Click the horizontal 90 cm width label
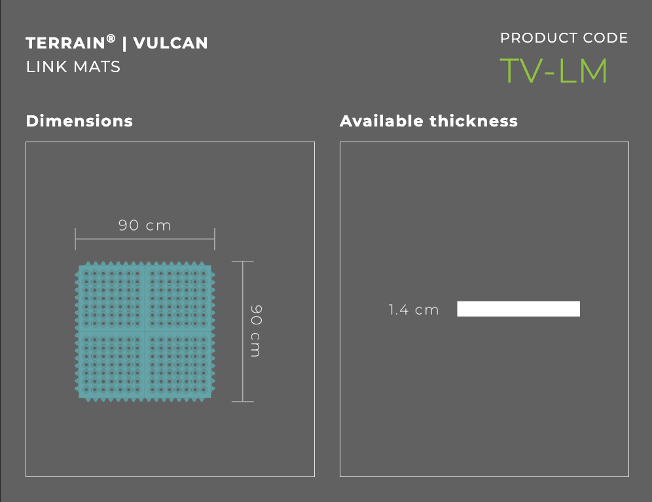652x502 pixels. pyautogui.click(x=145, y=225)
